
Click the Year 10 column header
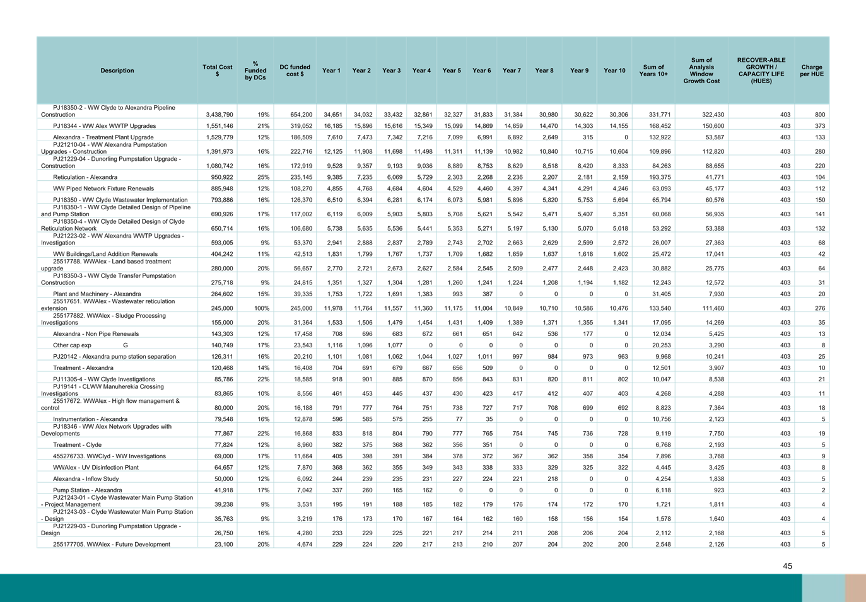(614, 71)
